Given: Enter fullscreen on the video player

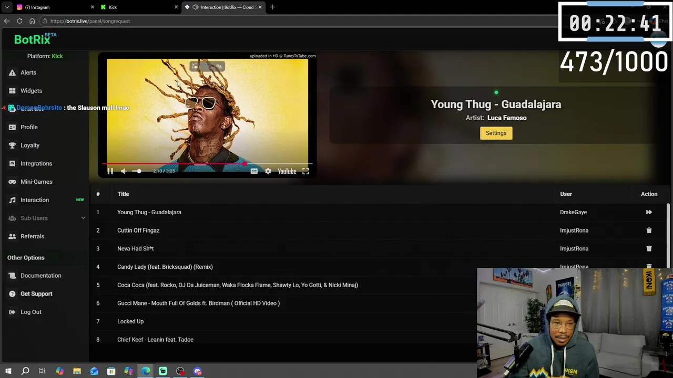Looking at the screenshot, I should point(305,171).
